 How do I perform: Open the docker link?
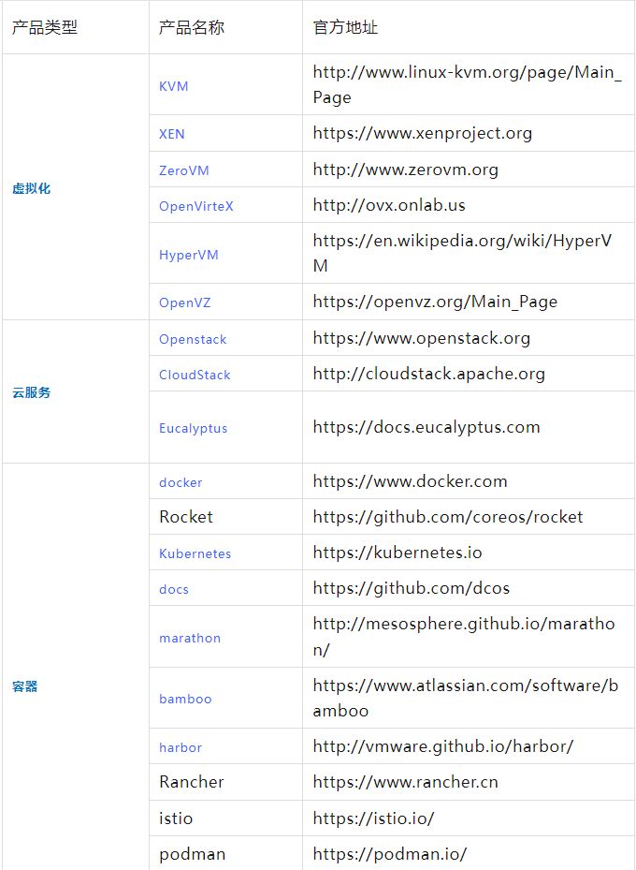coord(181,482)
